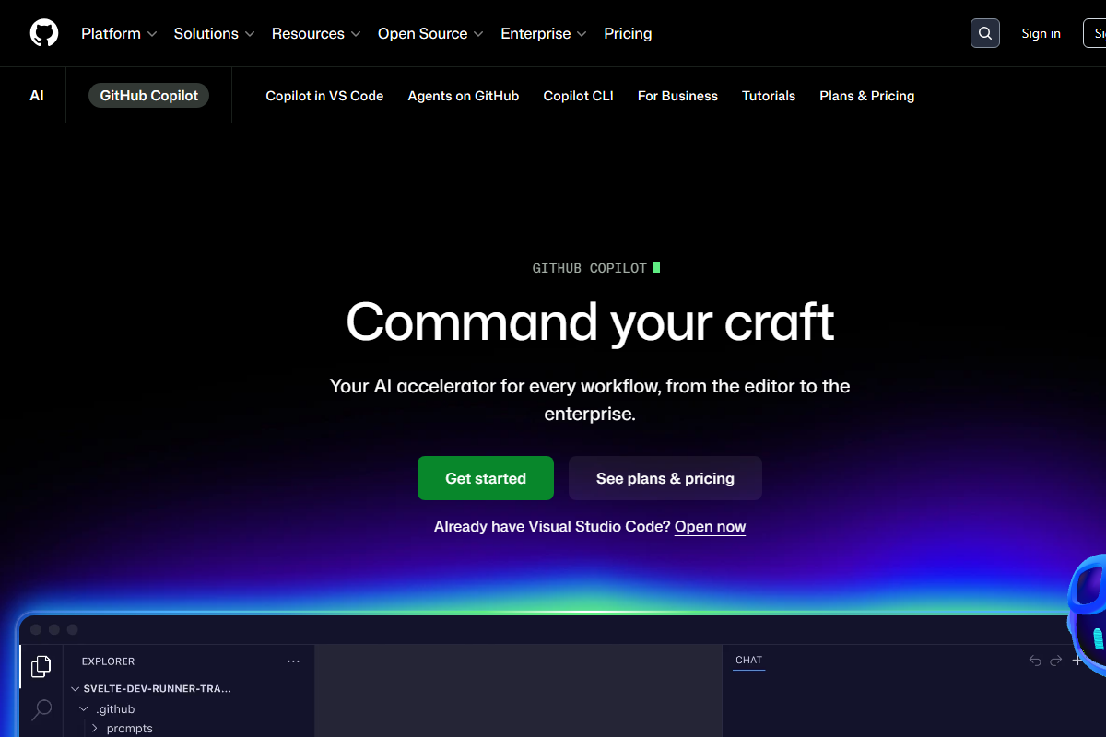Open the search magnifier button
Image resolution: width=1106 pixels, height=737 pixels.
click(985, 33)
